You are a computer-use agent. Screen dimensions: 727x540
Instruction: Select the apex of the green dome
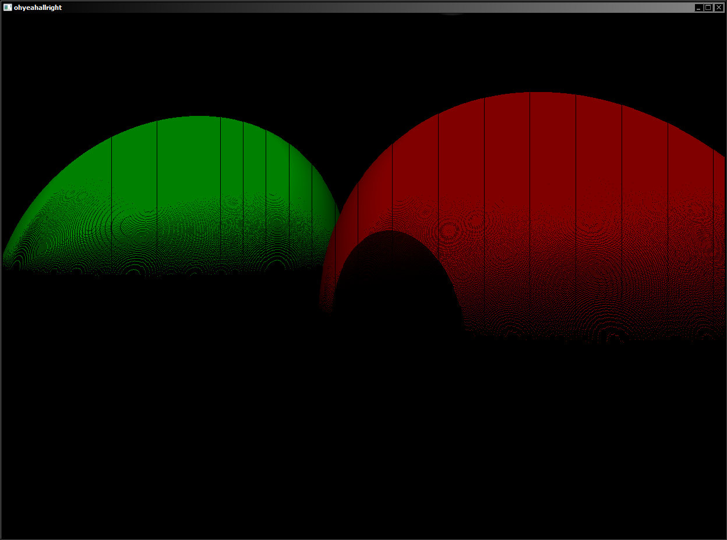click(x=199, y=117)
